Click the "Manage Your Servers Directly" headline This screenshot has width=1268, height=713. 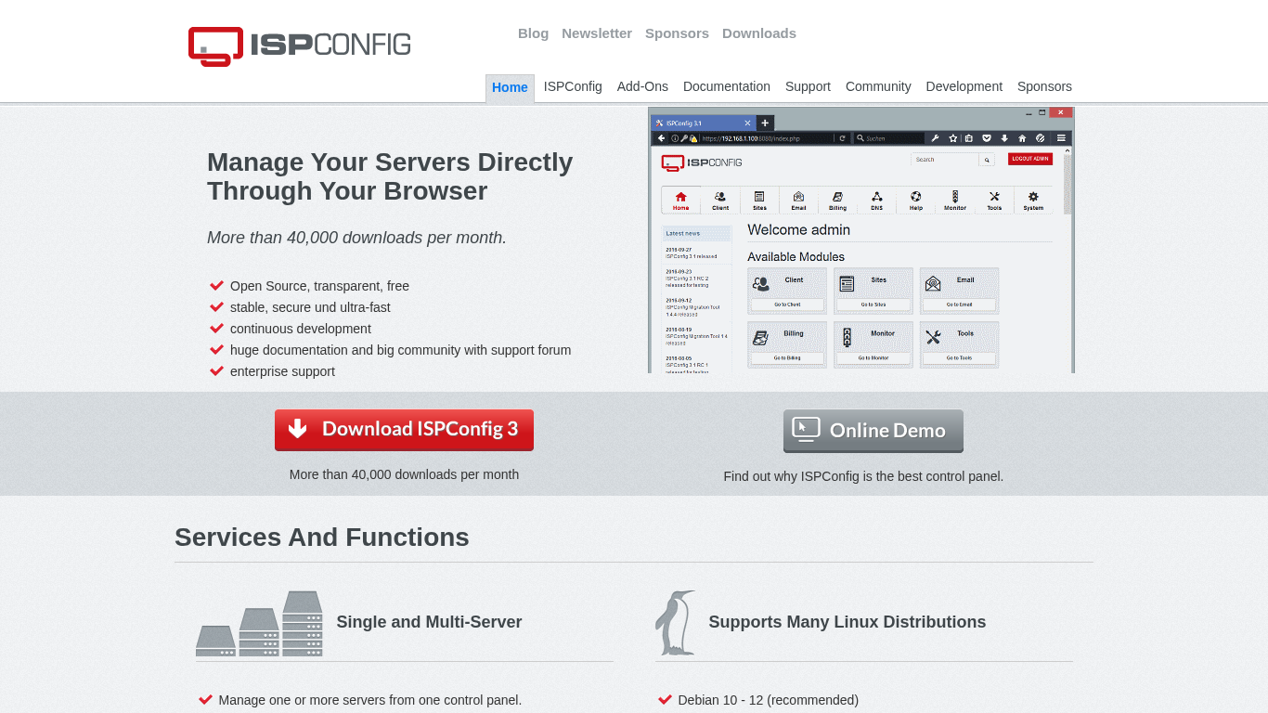point(390,176)
